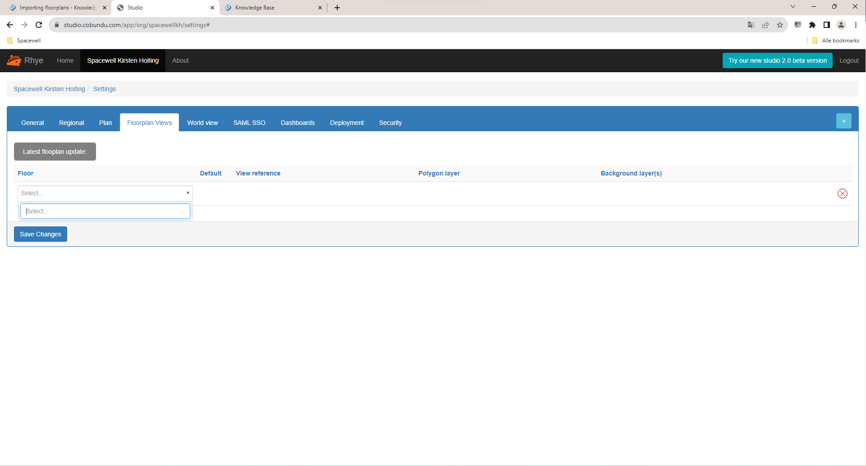Open the Dashboards tab
The image size is (866, 466).
[298, 123]
